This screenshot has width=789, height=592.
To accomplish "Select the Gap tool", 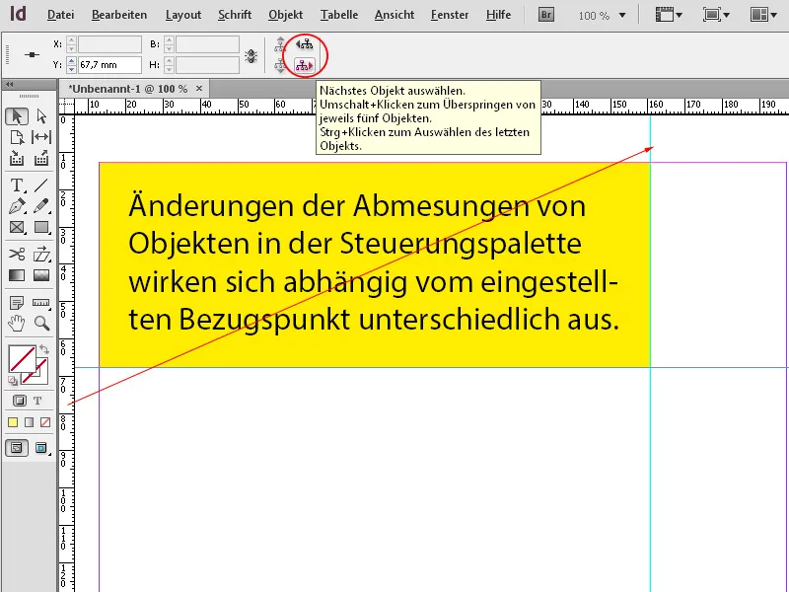I will 41,137.
